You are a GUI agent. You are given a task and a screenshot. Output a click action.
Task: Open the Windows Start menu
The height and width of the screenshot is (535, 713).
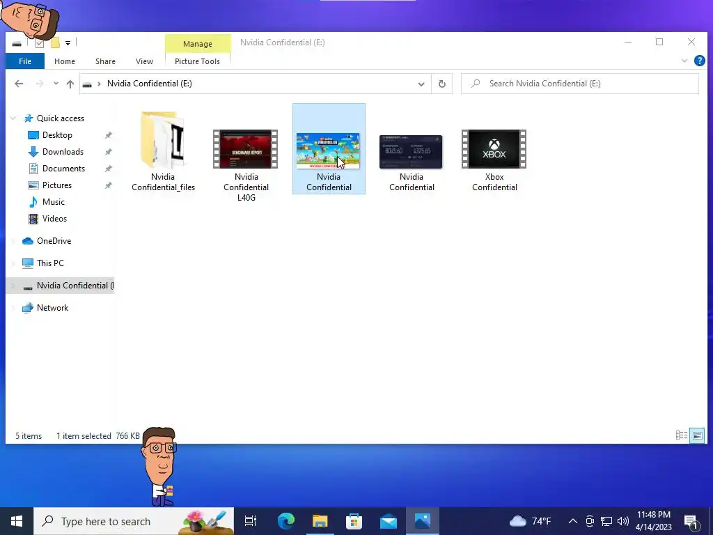click(x=17, y=521)
